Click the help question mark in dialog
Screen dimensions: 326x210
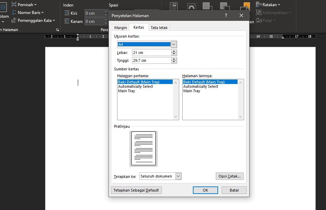pyautogui.click(x=226, y=16)
